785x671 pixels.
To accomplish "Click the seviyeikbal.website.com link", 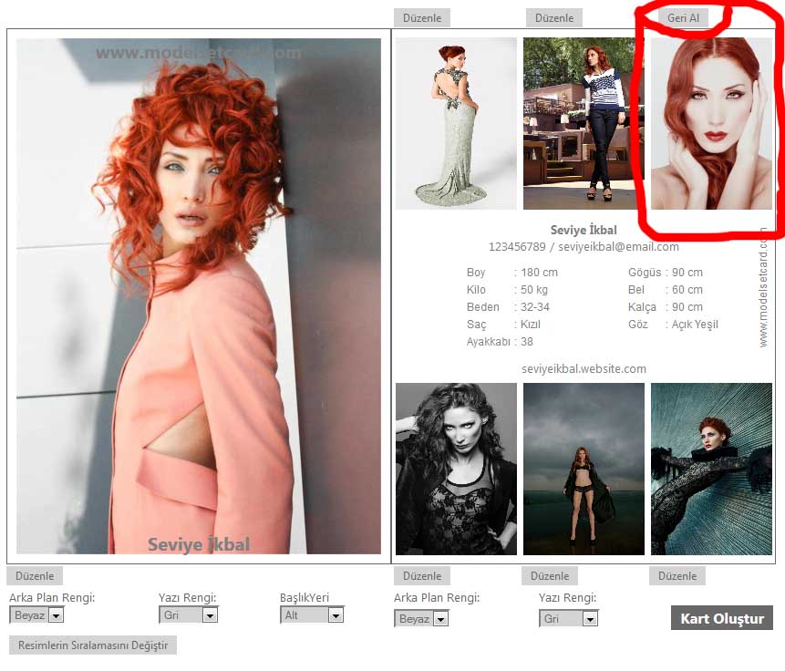I will tap(584, 369).
